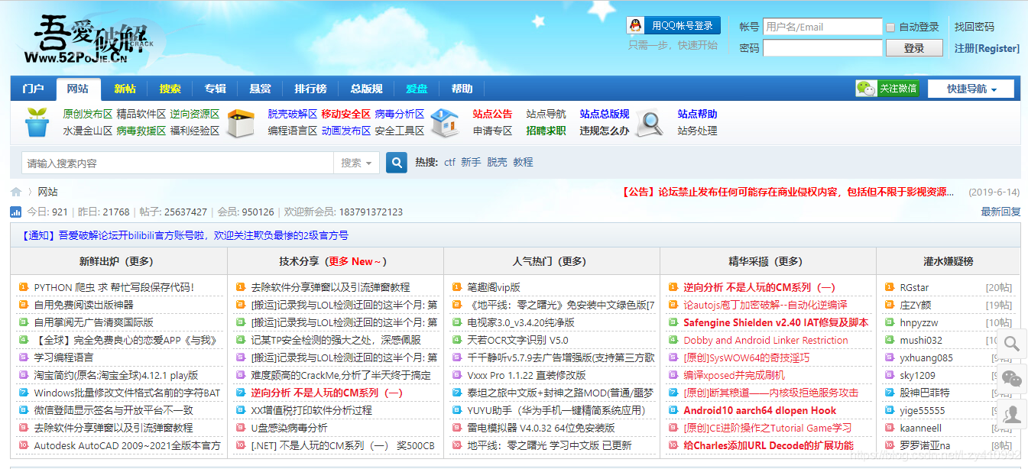This screenshot has height=469, width=1028.
Task: Click rank icon beside 自用免费阅读出版神器
Action: pyautogui.click(x=24, y=305)
